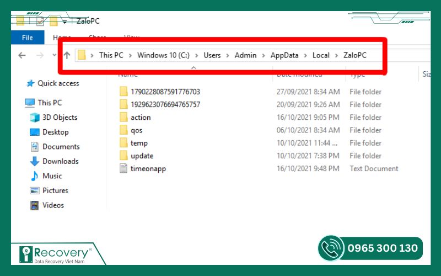The height and width of the screenshot is (276, 441).
Task: Expand chevron after This PC in breadcrumb
Action: pos(130,56)
